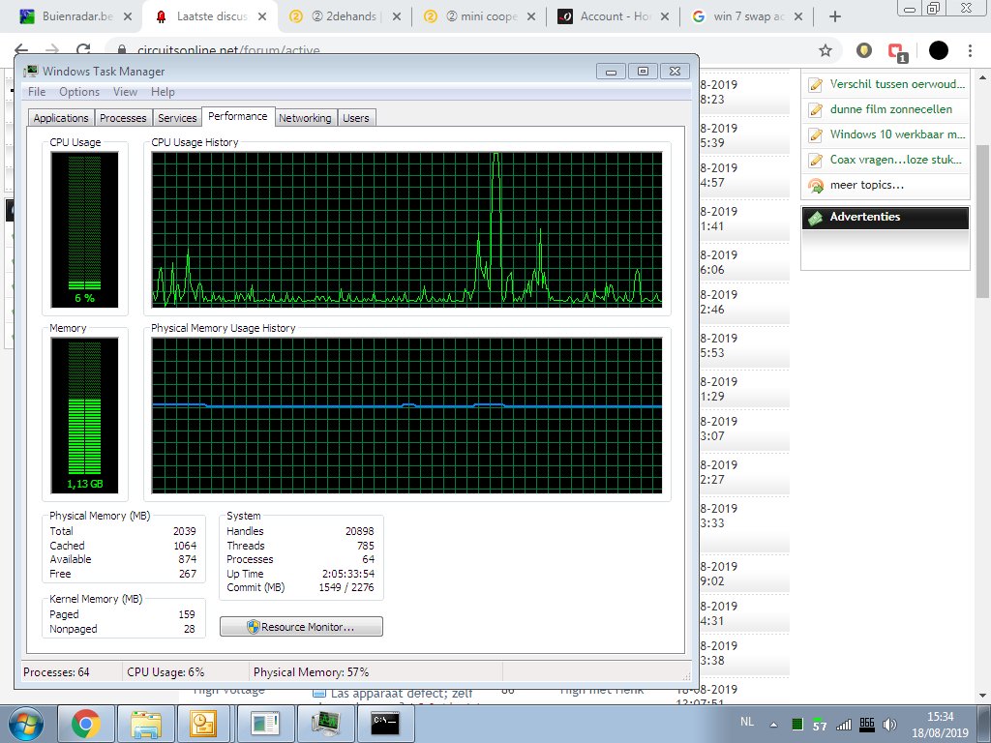Switch to the Users tab
This screenshot has width=991, height=743.
pos(356,118)
